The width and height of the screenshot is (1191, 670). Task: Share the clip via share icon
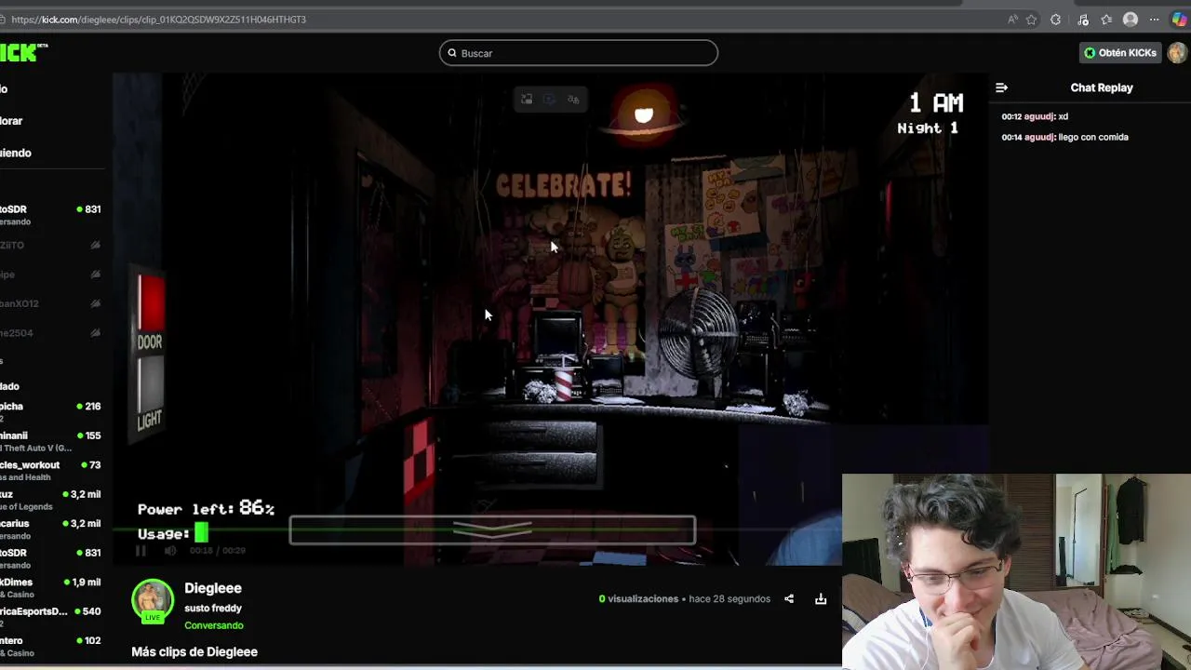coord(789,599)
